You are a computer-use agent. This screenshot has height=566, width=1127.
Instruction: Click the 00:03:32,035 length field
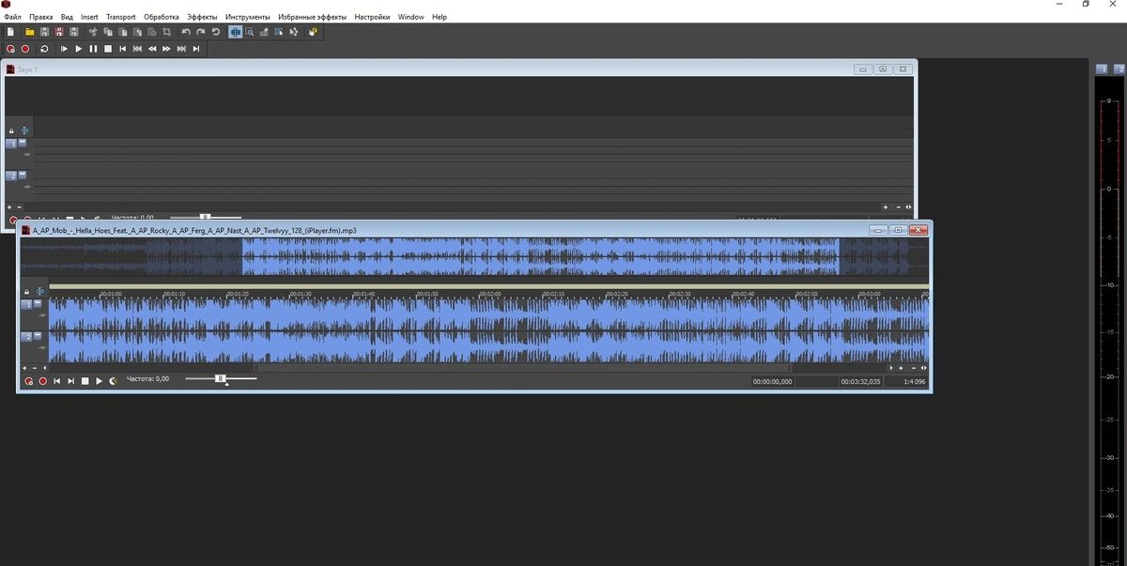[x=860, y=381]
